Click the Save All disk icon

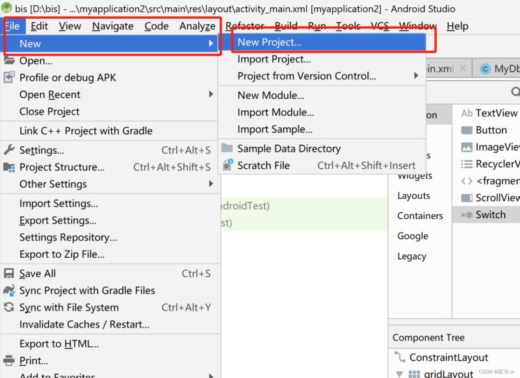(x=9, y=273)
